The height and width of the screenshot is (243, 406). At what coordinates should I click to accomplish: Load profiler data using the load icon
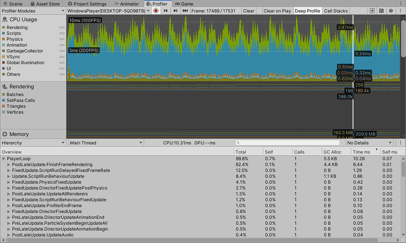(x=372, y=11)
